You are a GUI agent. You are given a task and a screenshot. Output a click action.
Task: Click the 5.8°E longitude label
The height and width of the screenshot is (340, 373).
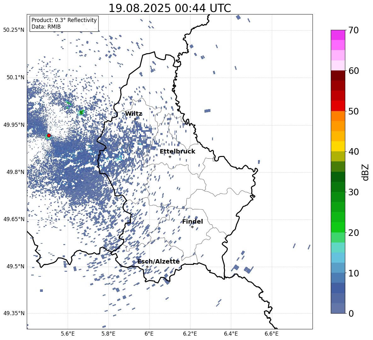click(x=108, y=334)
